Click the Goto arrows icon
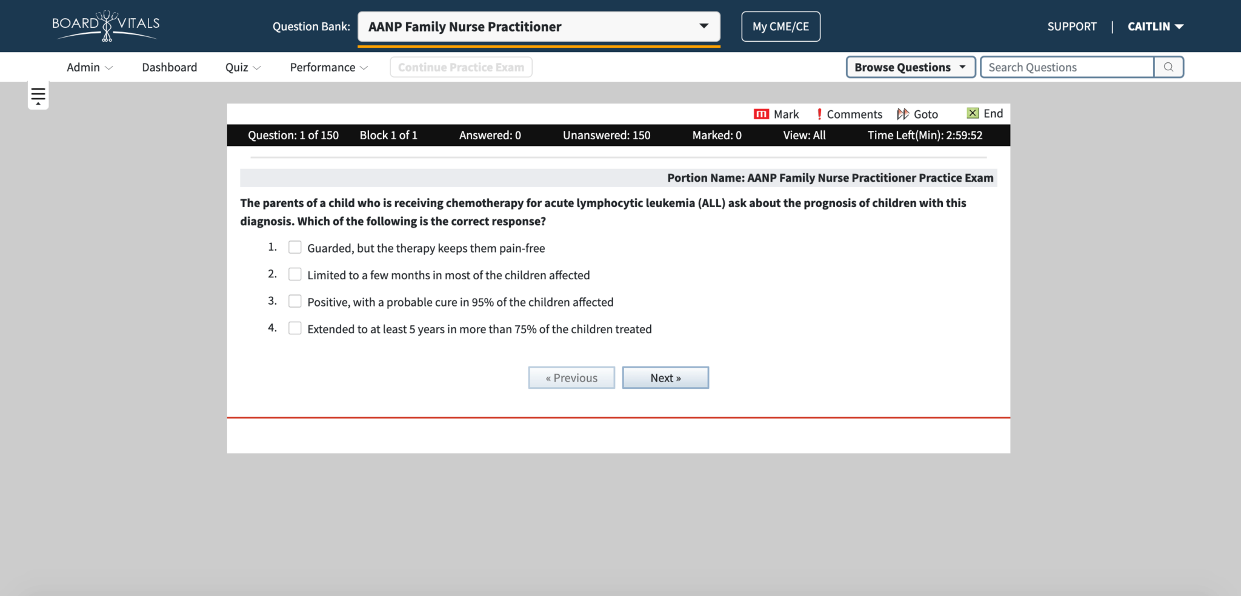The image size is (1241, 596). 903,114
